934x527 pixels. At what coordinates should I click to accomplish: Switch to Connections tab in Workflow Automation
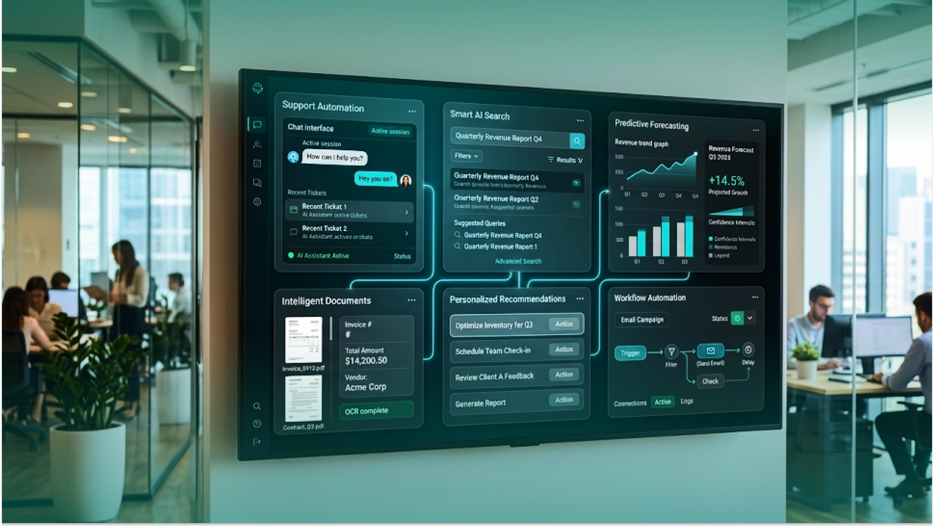click(630, 403)
